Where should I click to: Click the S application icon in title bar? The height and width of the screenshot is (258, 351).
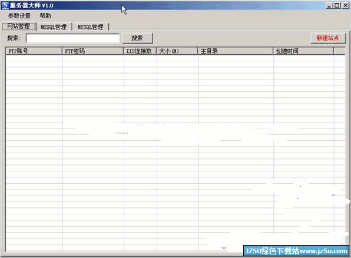[x=5, y=5]
